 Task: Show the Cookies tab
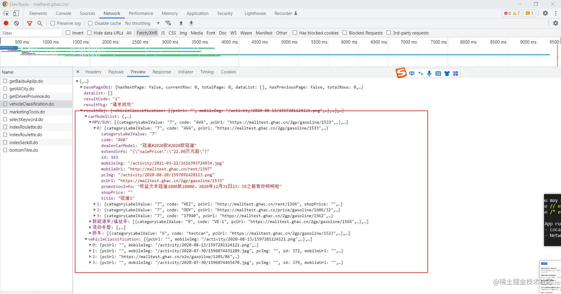click(x=229, y=72)
